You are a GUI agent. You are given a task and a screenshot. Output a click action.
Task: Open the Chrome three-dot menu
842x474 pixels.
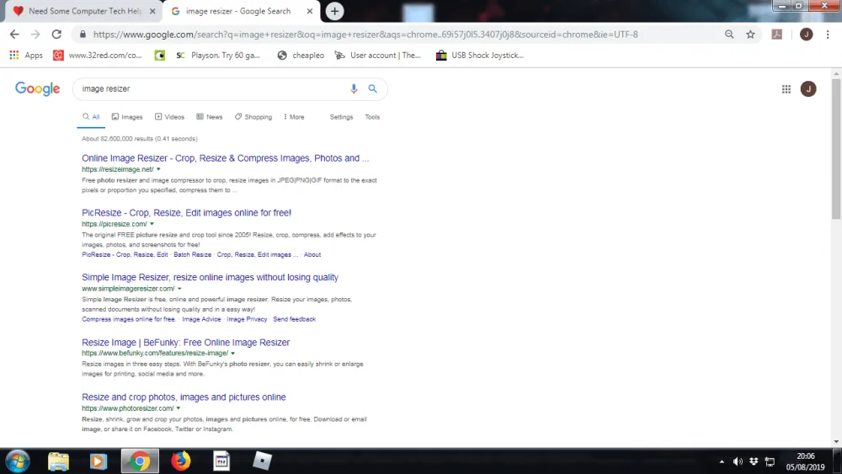point(828,35)
